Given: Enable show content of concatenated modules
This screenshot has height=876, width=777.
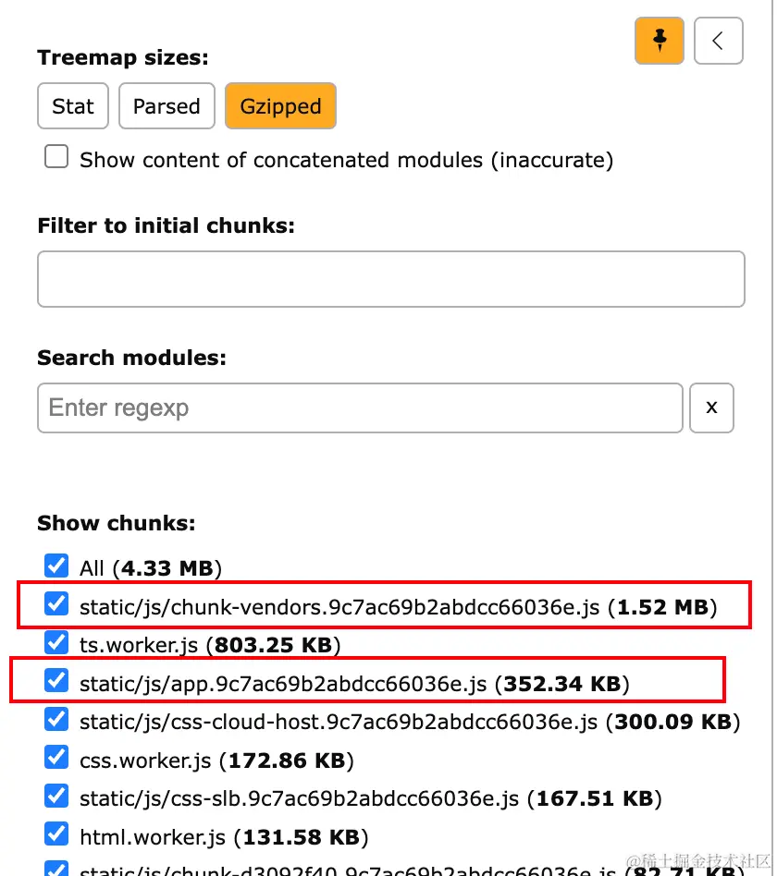Looking at the screenshot, I should pyautogui.click(x=56, y=156).
